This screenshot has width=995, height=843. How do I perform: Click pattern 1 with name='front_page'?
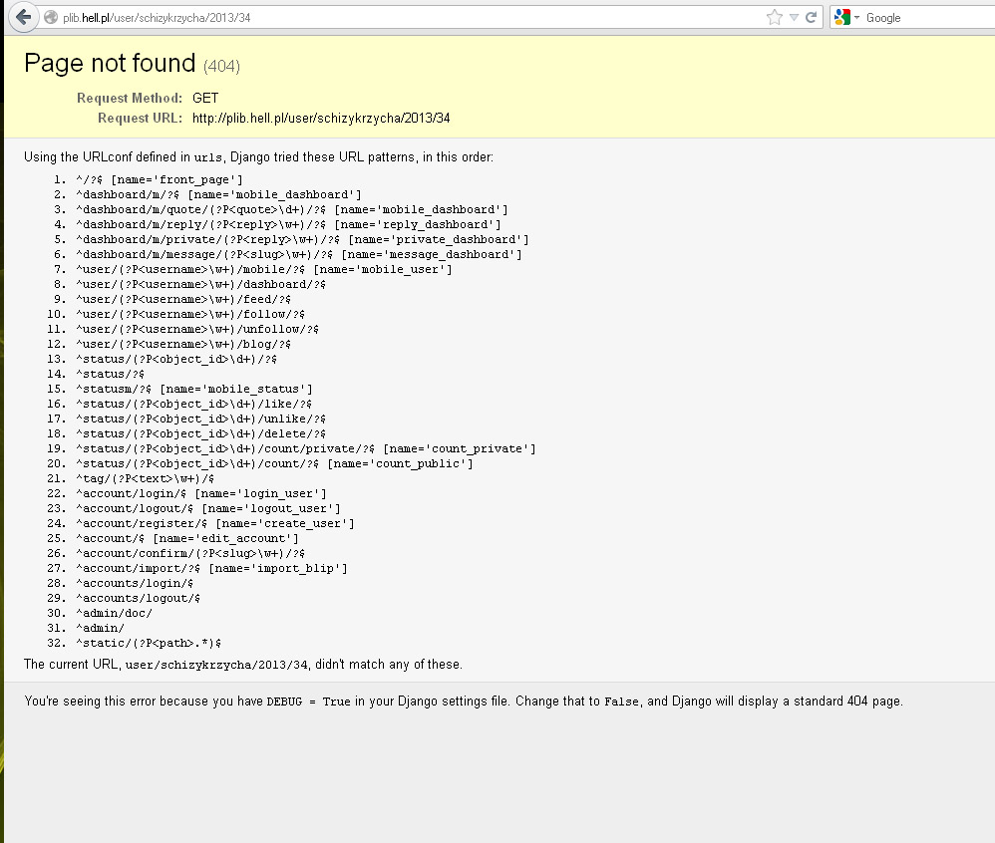pos(160,179)
